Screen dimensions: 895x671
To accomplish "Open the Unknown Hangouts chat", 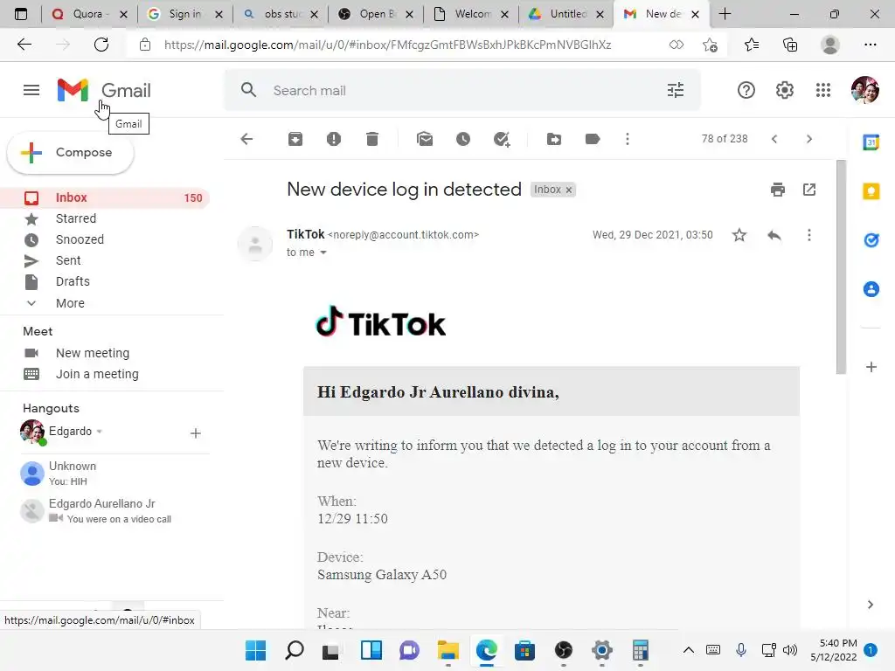I will [x=114, y=474].
